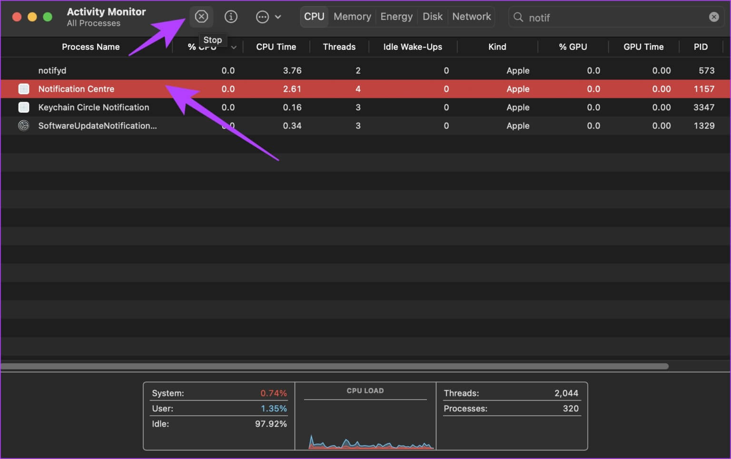Click the search field containing notif

point(616,18)
